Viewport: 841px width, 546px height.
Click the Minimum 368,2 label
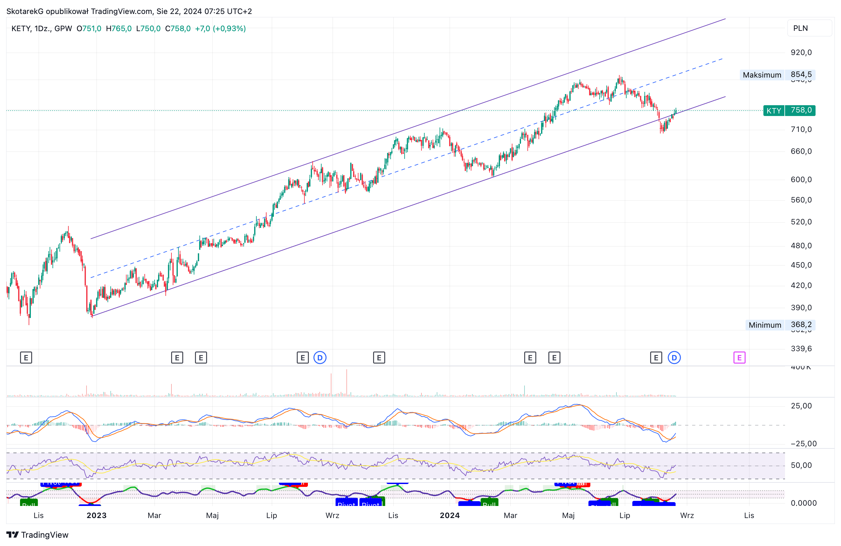coord(780,325)
